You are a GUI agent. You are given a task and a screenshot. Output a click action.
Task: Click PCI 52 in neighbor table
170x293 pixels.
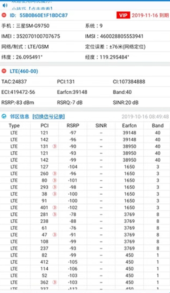[44, 275]
